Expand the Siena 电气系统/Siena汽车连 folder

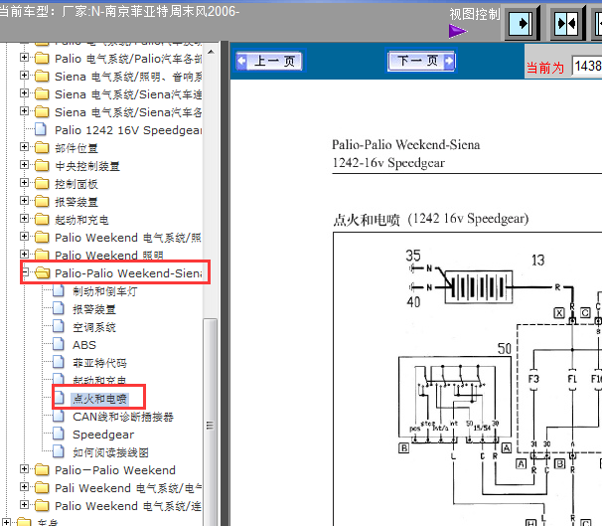24,93
